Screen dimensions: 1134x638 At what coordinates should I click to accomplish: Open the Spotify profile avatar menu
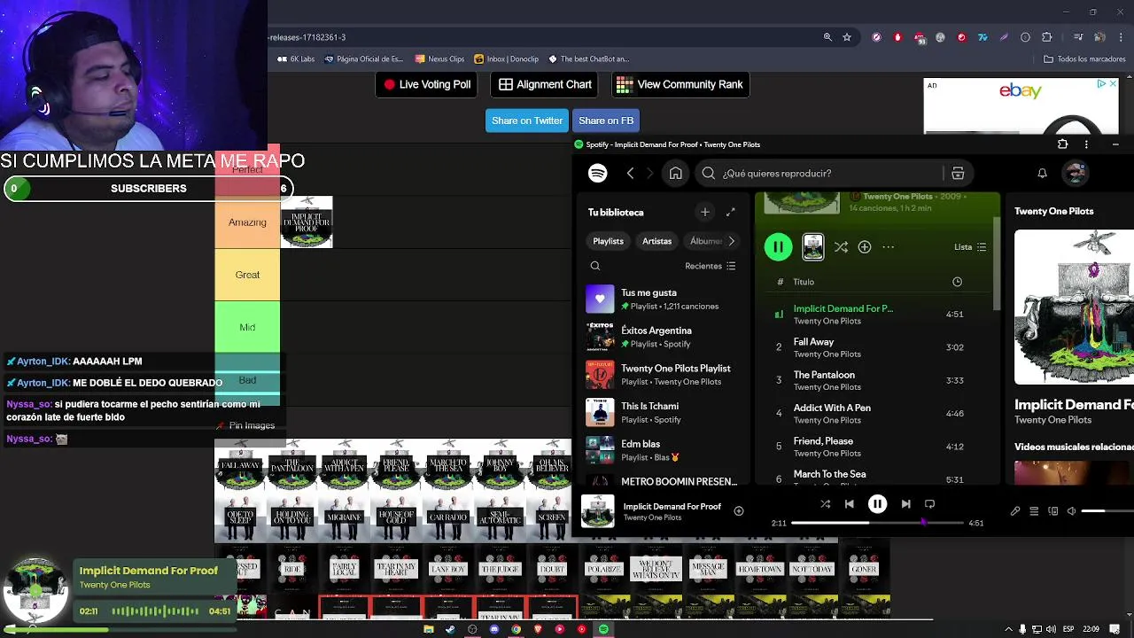1076,174
